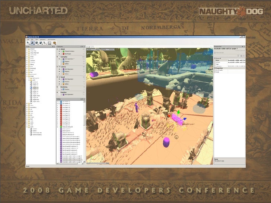The height and width of the screenshot is (203, 271).
Task: Click the Name value field in Property Grid
Action: pyautogui.click(x=236, y=60)
